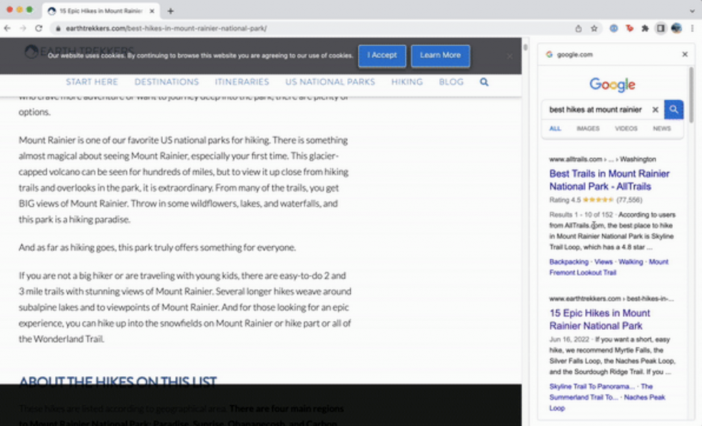Image resolution: width=702 pixels, height=426 pixels.
Task: Bookmark this page with the star icon
Action: [x=594, y=28]
